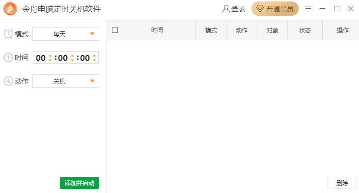Viewport: 359px width, 193px height.
Task: Sort by the 时间 column header
Action: coord(157,30)
